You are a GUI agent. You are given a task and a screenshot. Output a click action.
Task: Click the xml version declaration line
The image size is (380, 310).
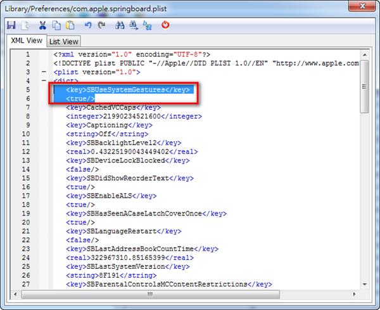(x=132, y=55)
